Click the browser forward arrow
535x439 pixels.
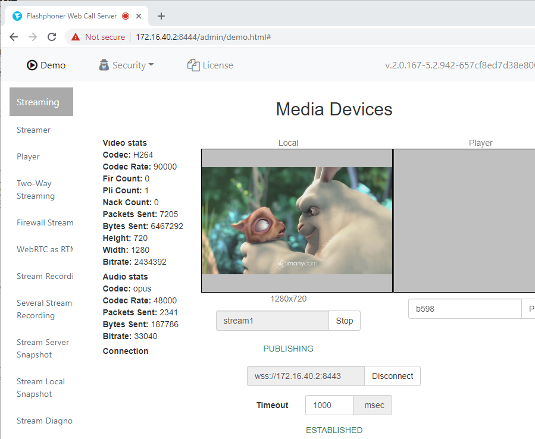pyautogui.click(x=33, y=37)
